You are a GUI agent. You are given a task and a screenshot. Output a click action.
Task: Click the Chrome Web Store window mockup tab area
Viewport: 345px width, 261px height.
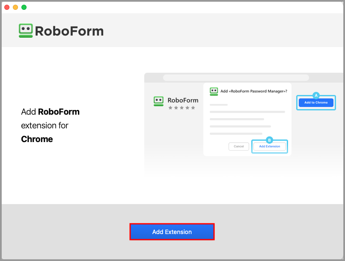[235, 77]
